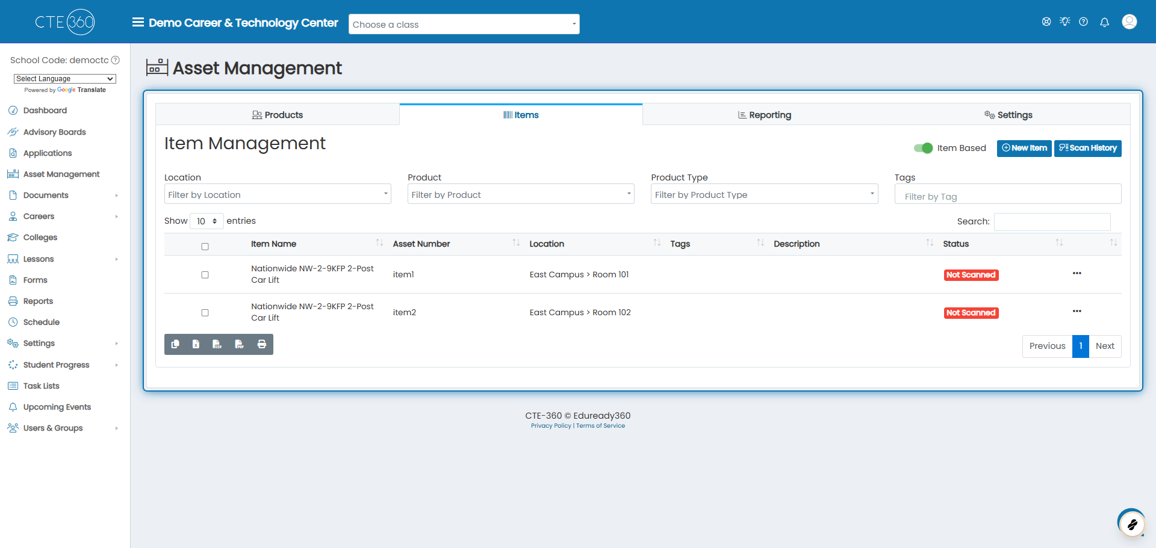Viewport: 1156px width, 548px height.
Task: Switch to the Items tab
Action: [521, 115]
